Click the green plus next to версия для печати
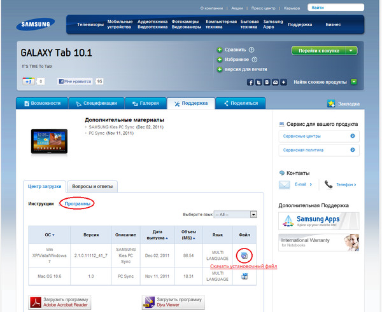 [x=220, y=69]
